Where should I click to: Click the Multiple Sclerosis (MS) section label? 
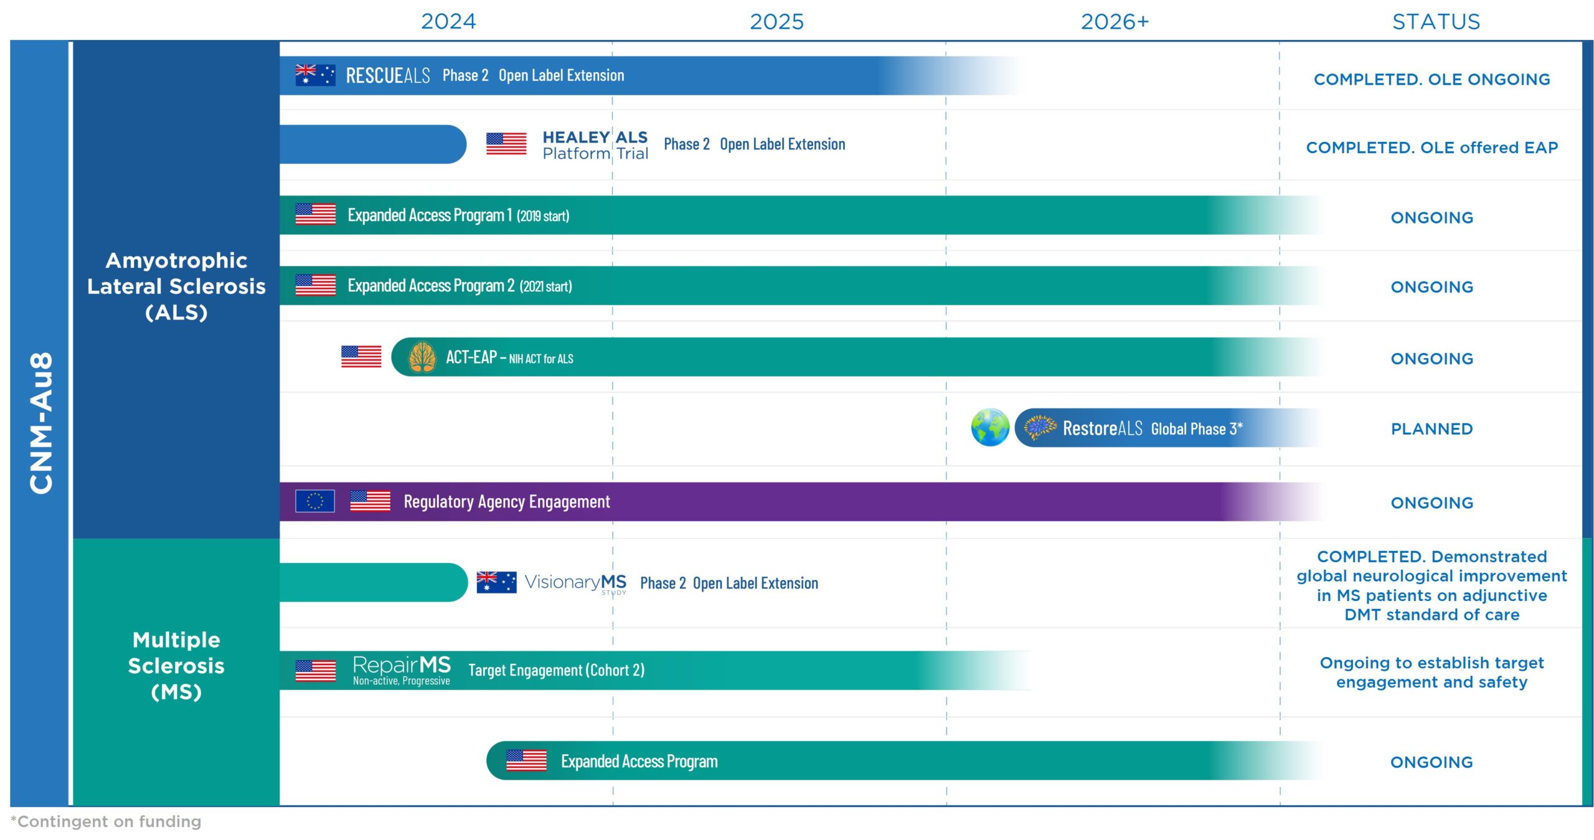(176, 665)
